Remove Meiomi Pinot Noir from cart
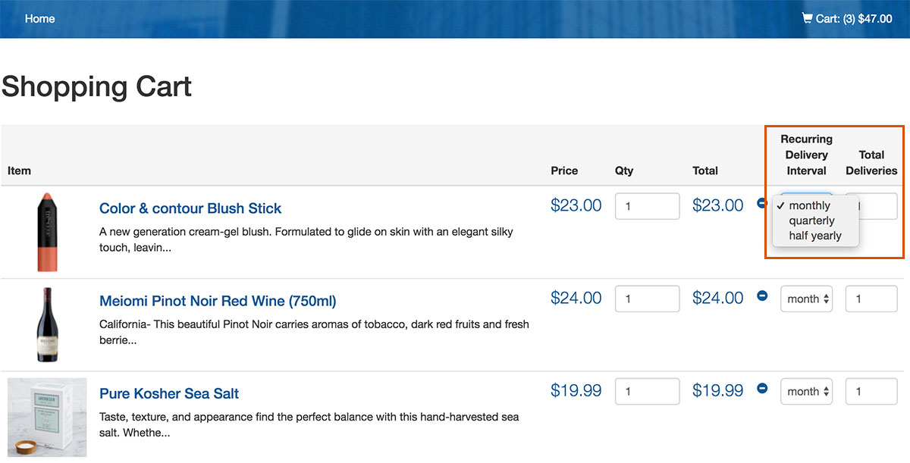This screenshot has height=463, width=910. 762,296
